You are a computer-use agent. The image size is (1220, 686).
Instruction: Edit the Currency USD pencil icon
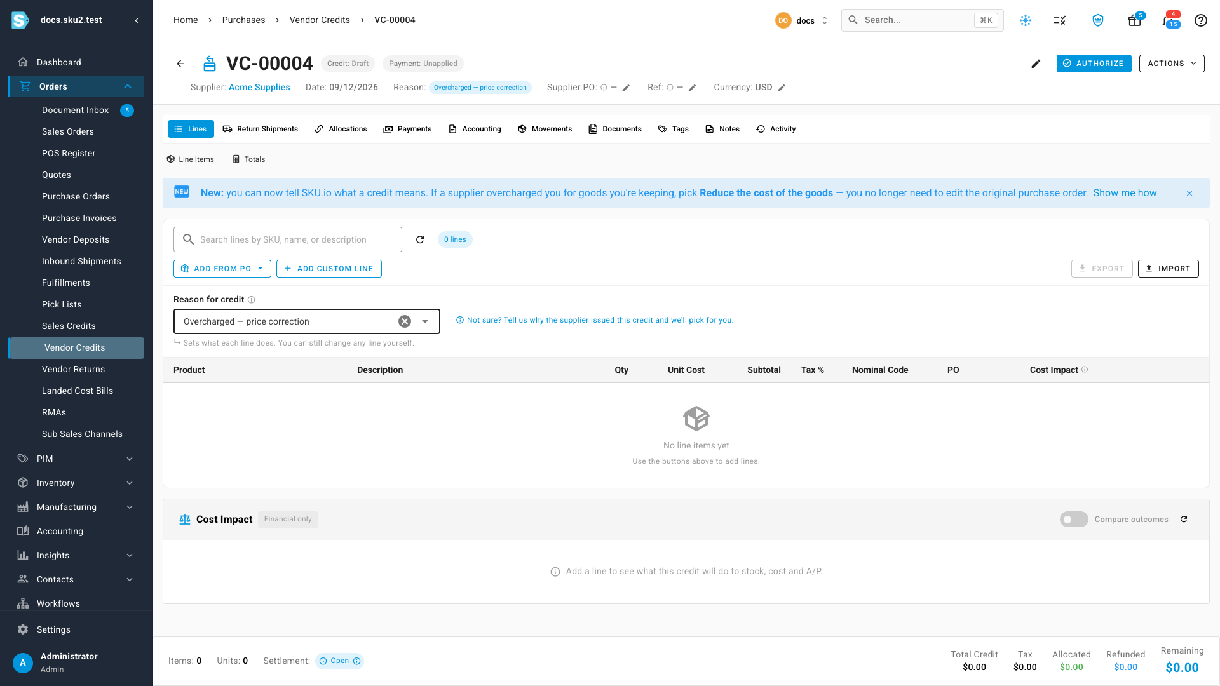click(x=782, y=88)
